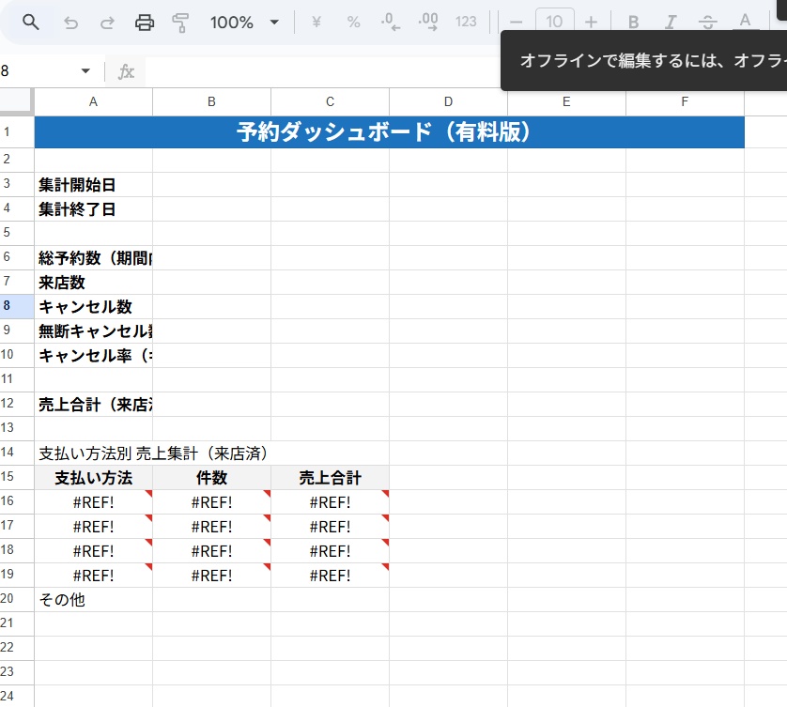Decrease decimal places

click(x=389, y=22)
